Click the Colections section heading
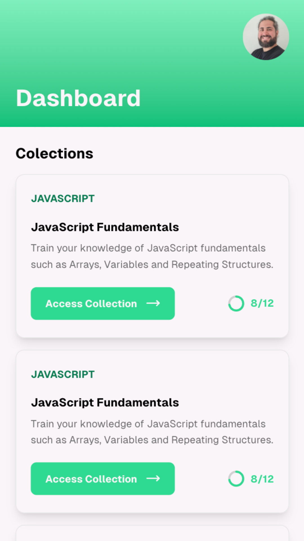Image resolution: width=304 pixels, height=541 pixels. (54, 154)
